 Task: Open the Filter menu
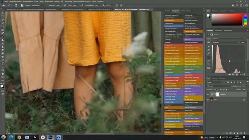57,2
